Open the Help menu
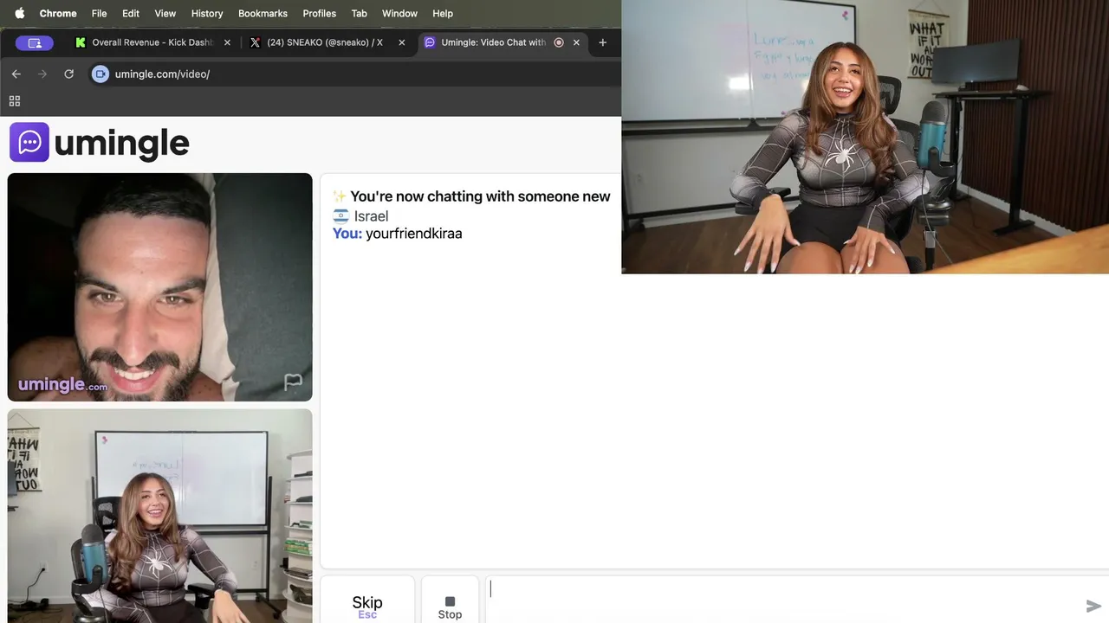This screenshot has height=623, width=1109. [443, 13]
